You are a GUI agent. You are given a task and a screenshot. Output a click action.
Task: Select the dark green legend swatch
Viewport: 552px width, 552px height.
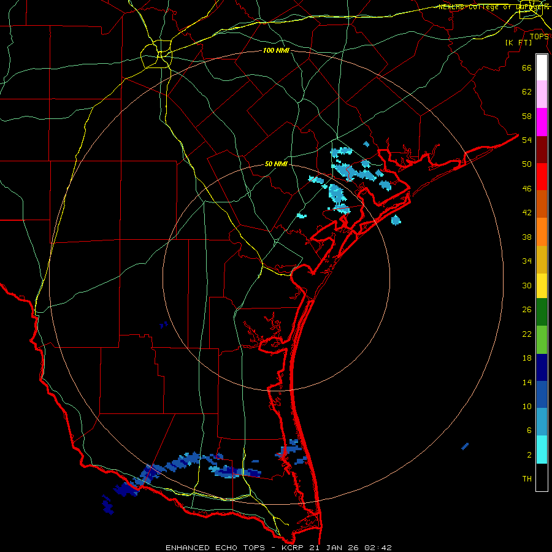click(542, 312)
